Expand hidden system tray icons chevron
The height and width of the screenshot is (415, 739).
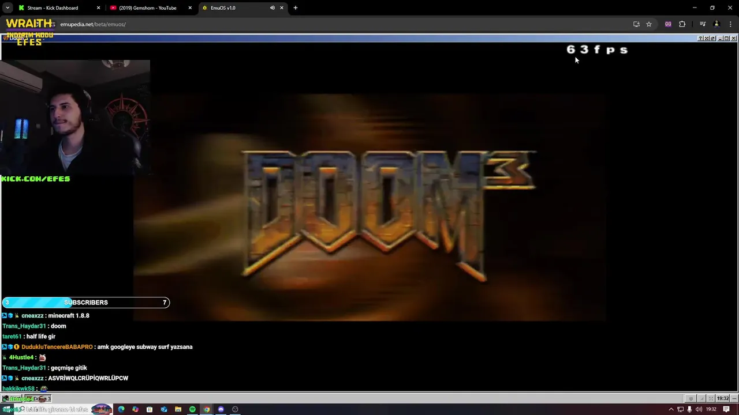671,409
